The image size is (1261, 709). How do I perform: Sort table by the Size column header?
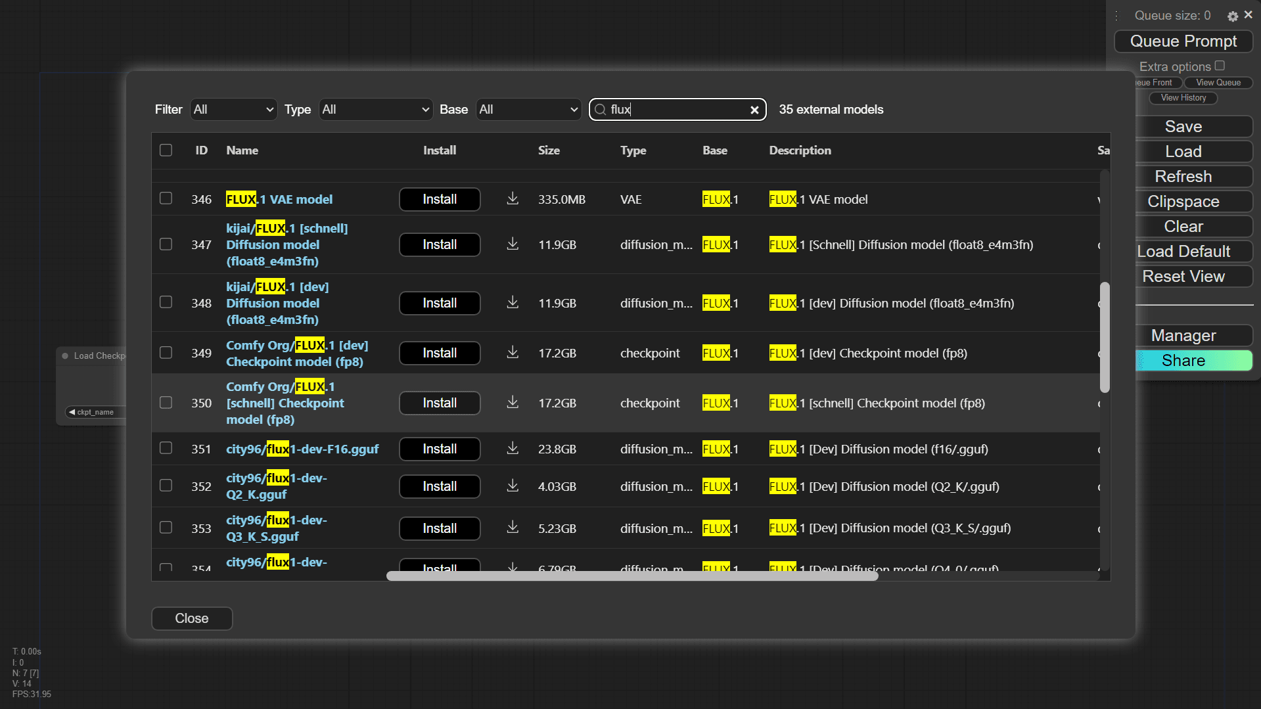pyautogui.click(x=549, y=150)
